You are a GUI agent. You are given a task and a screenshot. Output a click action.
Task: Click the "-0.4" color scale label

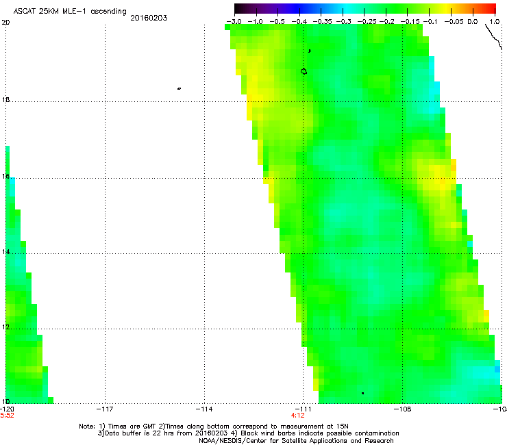[299, 22]
